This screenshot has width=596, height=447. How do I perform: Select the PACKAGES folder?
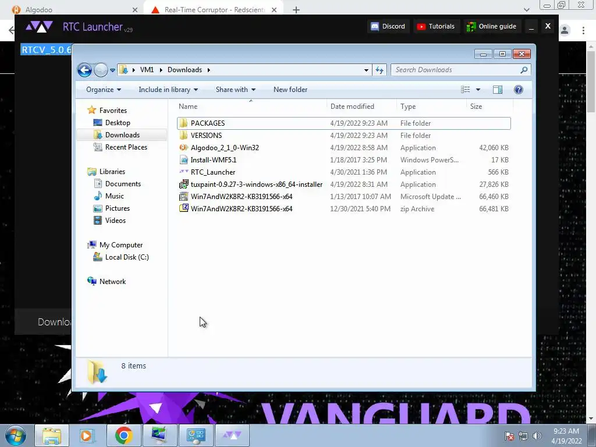coord(343,123)
